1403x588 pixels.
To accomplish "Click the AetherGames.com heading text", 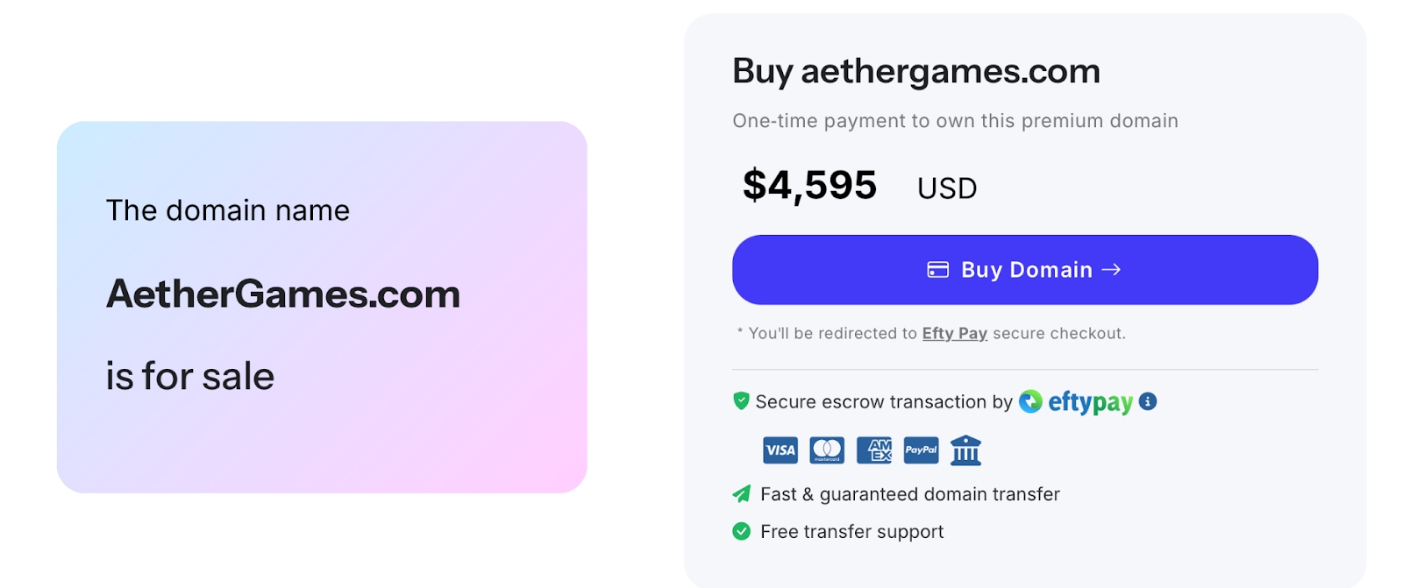I will click(282, 294).
